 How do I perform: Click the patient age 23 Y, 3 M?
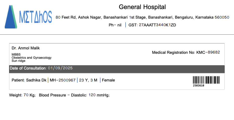(88, 80)
